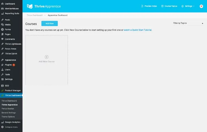This screenshot has height=132, width=207.
Task: Click the heart icon in the header
Action: click(x=201, y=6)
